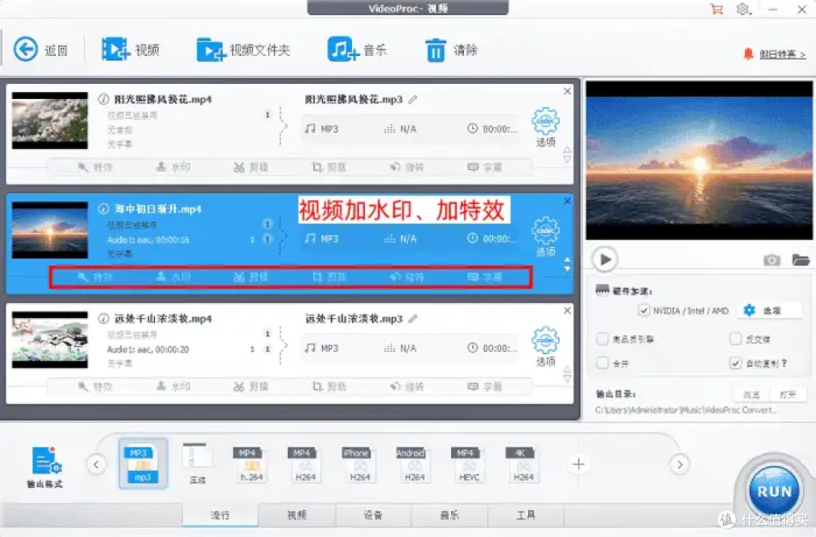This screenshot has height=537, width=816.
Task: Enable 高品质引擎 checkbox
Action: pos(602,339)
